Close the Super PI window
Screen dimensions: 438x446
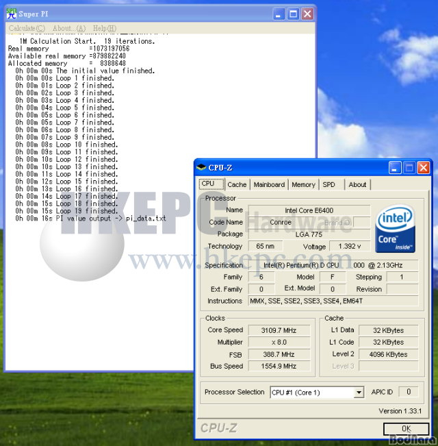coord(307,14)
